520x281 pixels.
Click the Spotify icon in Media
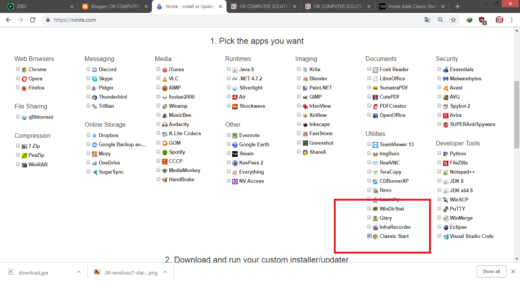tap(165, 152)
